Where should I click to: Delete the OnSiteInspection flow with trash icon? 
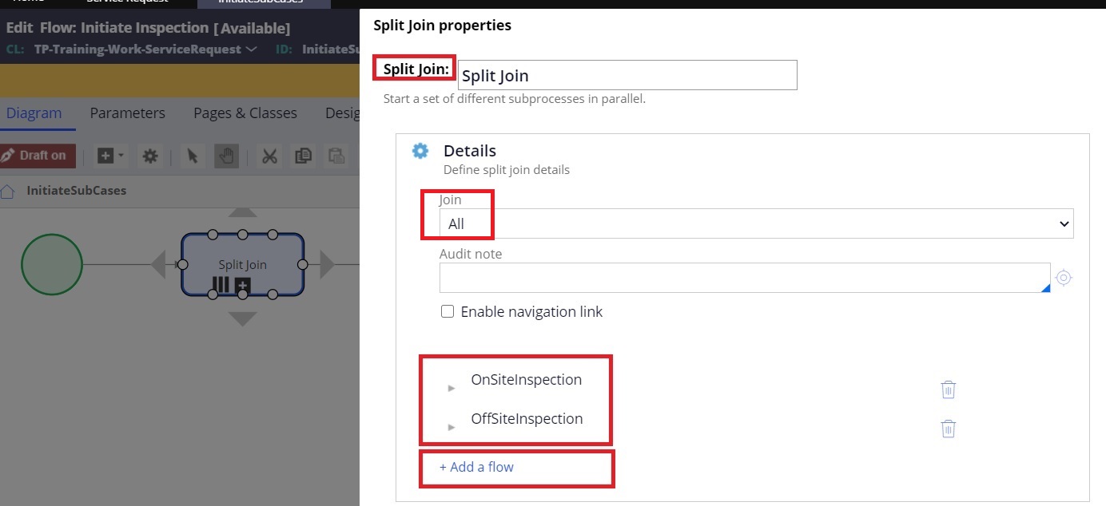pyautogui.click(x=948, y=389)
